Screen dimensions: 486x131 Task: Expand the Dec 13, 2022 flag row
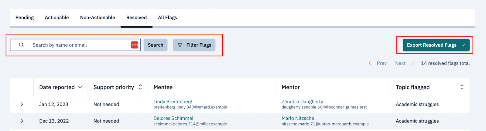tap(22, 121)
